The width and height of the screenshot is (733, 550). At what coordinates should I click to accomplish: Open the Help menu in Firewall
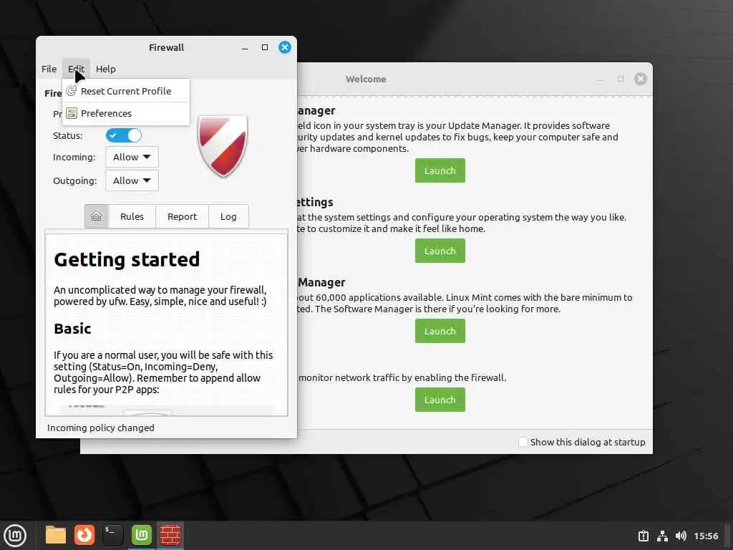106,69
